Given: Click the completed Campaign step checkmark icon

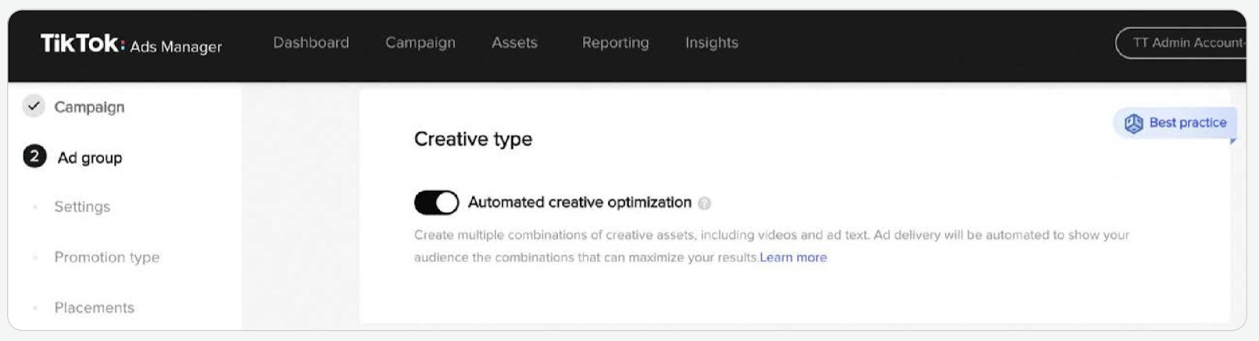Looking at the screenshot, I should click(x=34, y=106).
